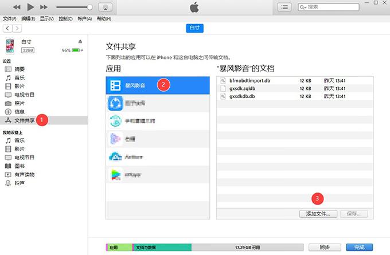Click the battery 96% indicator
Image resolution: width=390 pixels, height=255 pixels.
[72, 50]
